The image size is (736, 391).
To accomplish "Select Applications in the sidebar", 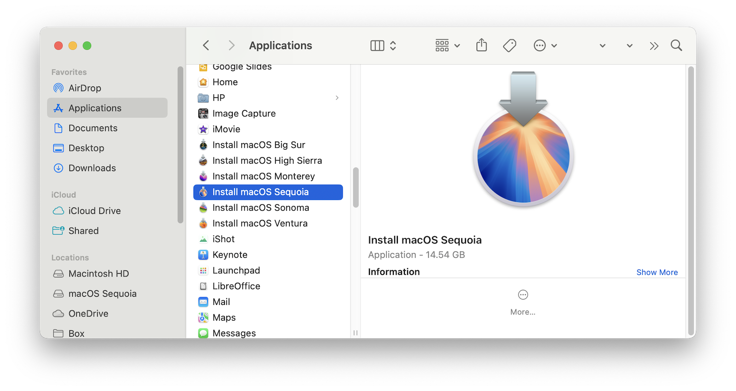I will tap(107, 108).
